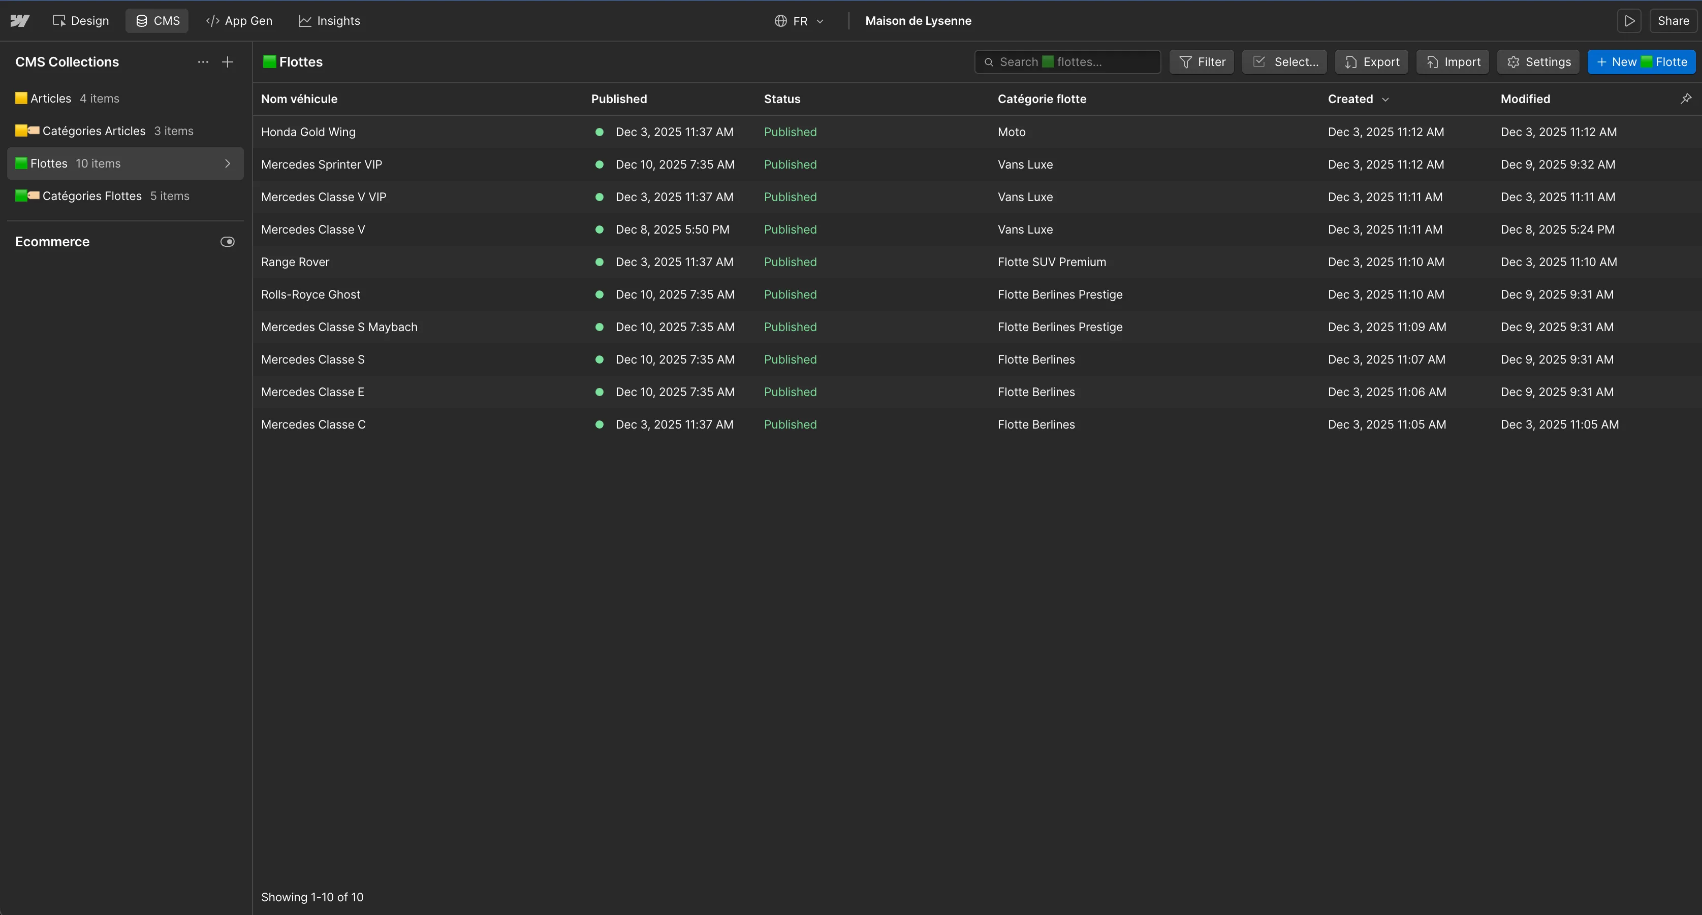Click the pin columns icon
The image size is (1702, 915).
coord(1685,99)
